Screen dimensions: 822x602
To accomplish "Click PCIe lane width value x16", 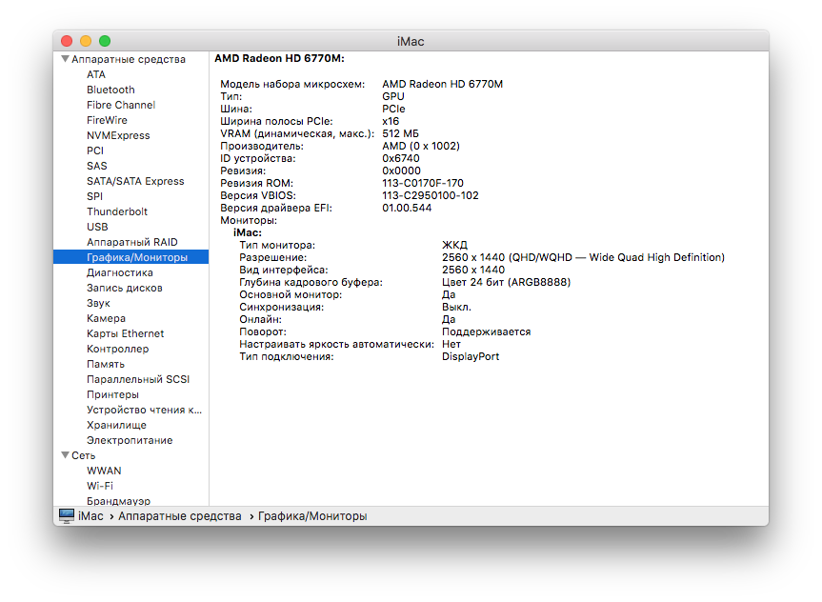I will pyautogui.click(x=391, y=121).
